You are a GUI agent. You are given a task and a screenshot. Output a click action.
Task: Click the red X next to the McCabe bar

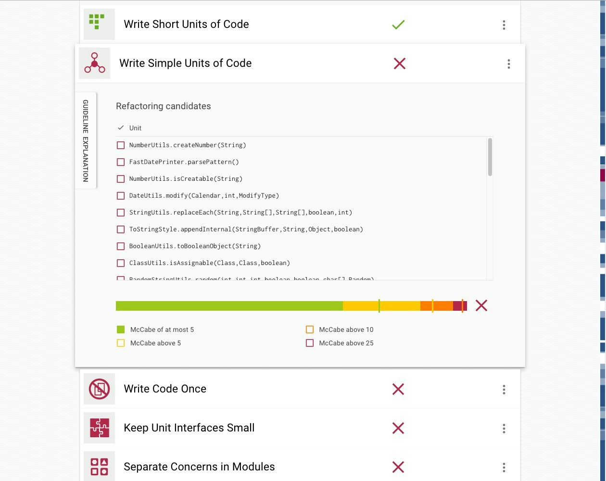click(481, 305)
